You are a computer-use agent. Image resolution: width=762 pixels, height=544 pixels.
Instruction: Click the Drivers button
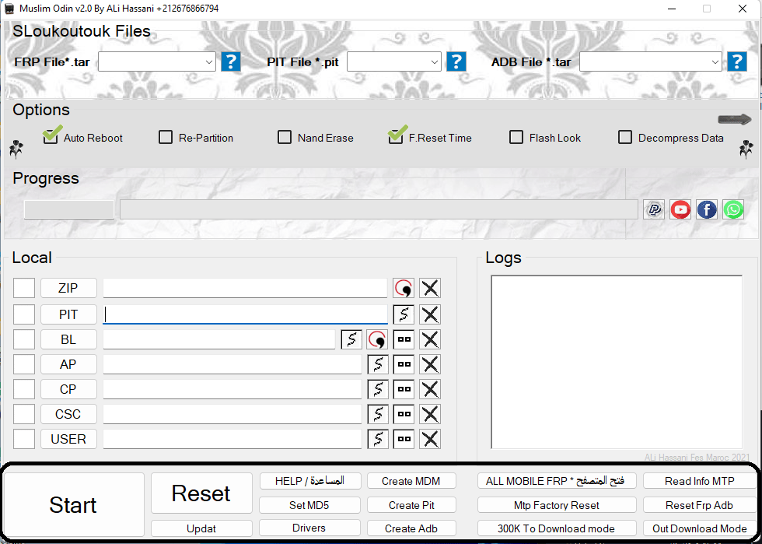(x=310, y=528)
